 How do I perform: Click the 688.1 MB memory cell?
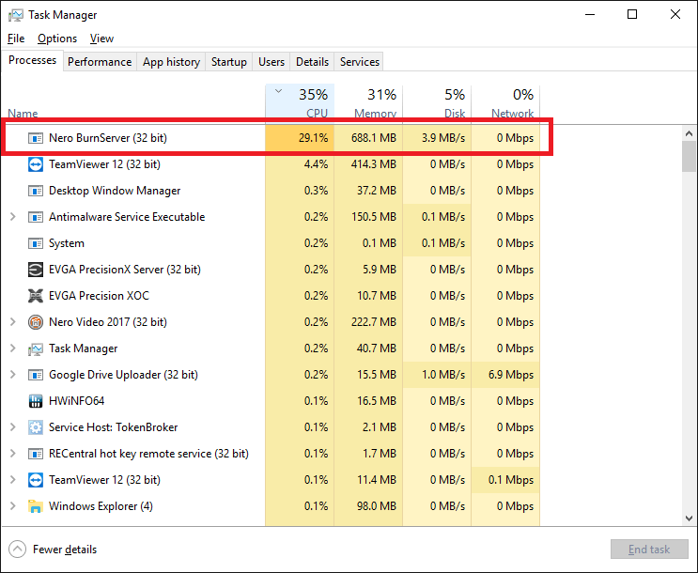coord(368,138)
